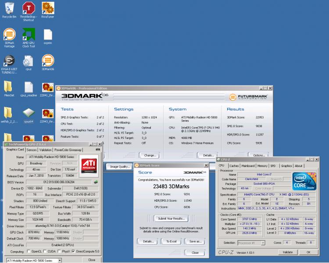Switch to the Sensors tab in GPU-Z
Viewport: 329px width, 263px height.
[32, 150]
